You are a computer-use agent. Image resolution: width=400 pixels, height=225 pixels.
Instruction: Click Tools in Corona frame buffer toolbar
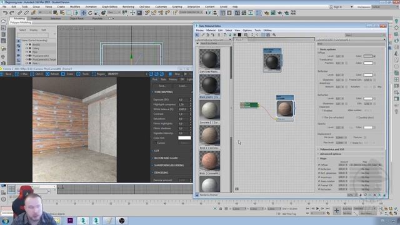(x=82, y=74)
